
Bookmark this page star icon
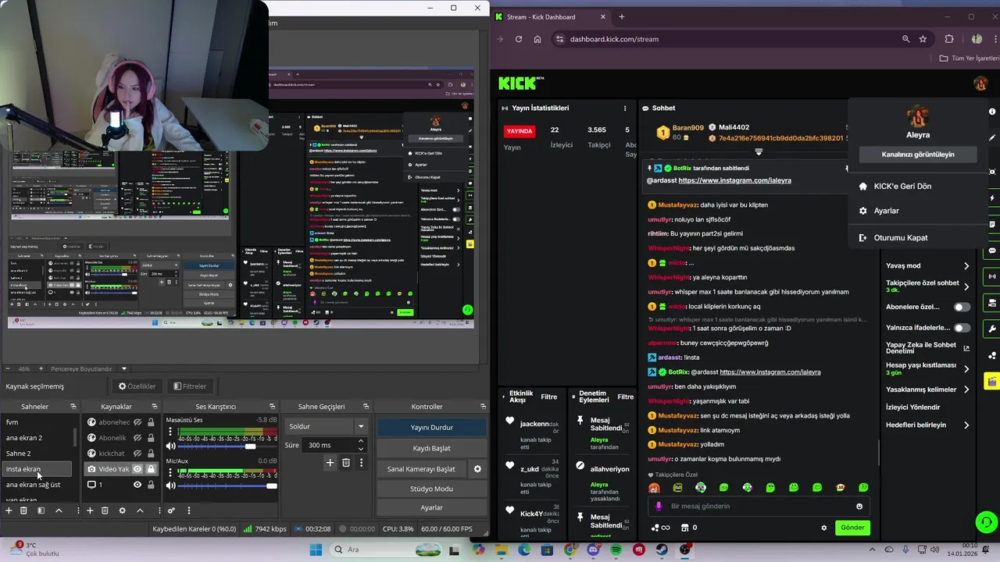point(923,39)
